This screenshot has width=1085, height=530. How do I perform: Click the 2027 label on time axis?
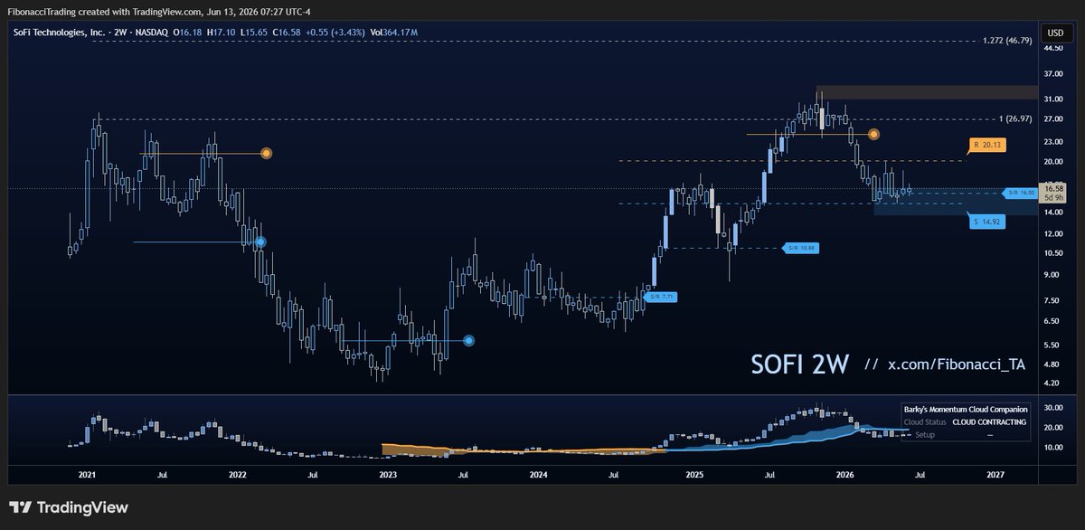pos(995,474)
